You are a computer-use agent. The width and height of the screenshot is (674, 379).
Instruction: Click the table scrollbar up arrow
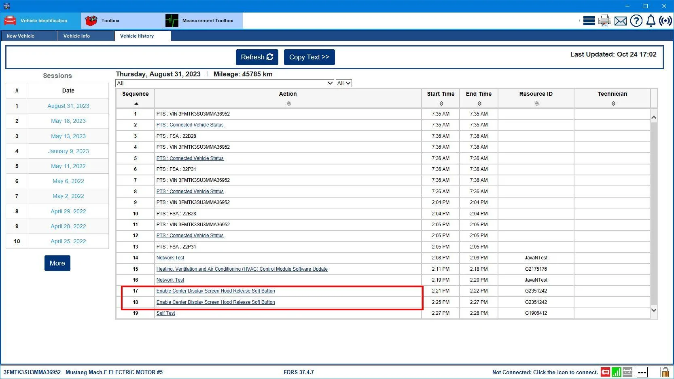click(654, 117)
